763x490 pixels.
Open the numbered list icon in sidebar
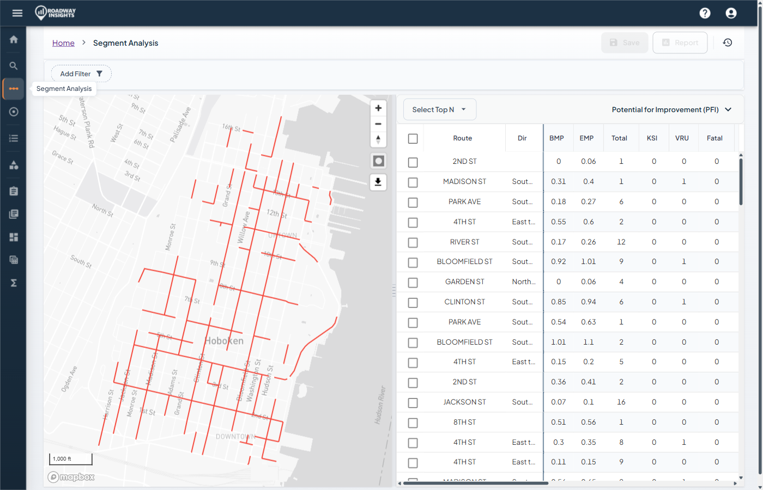(13, 138)
